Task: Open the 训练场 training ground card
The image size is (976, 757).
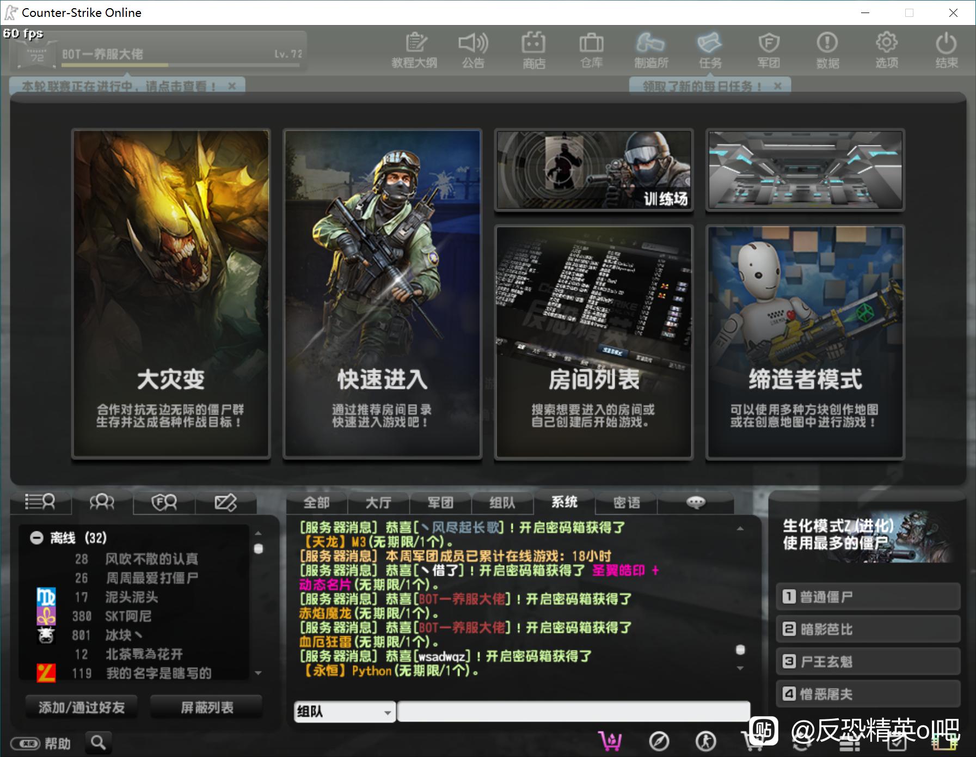Action: point(594,169)
